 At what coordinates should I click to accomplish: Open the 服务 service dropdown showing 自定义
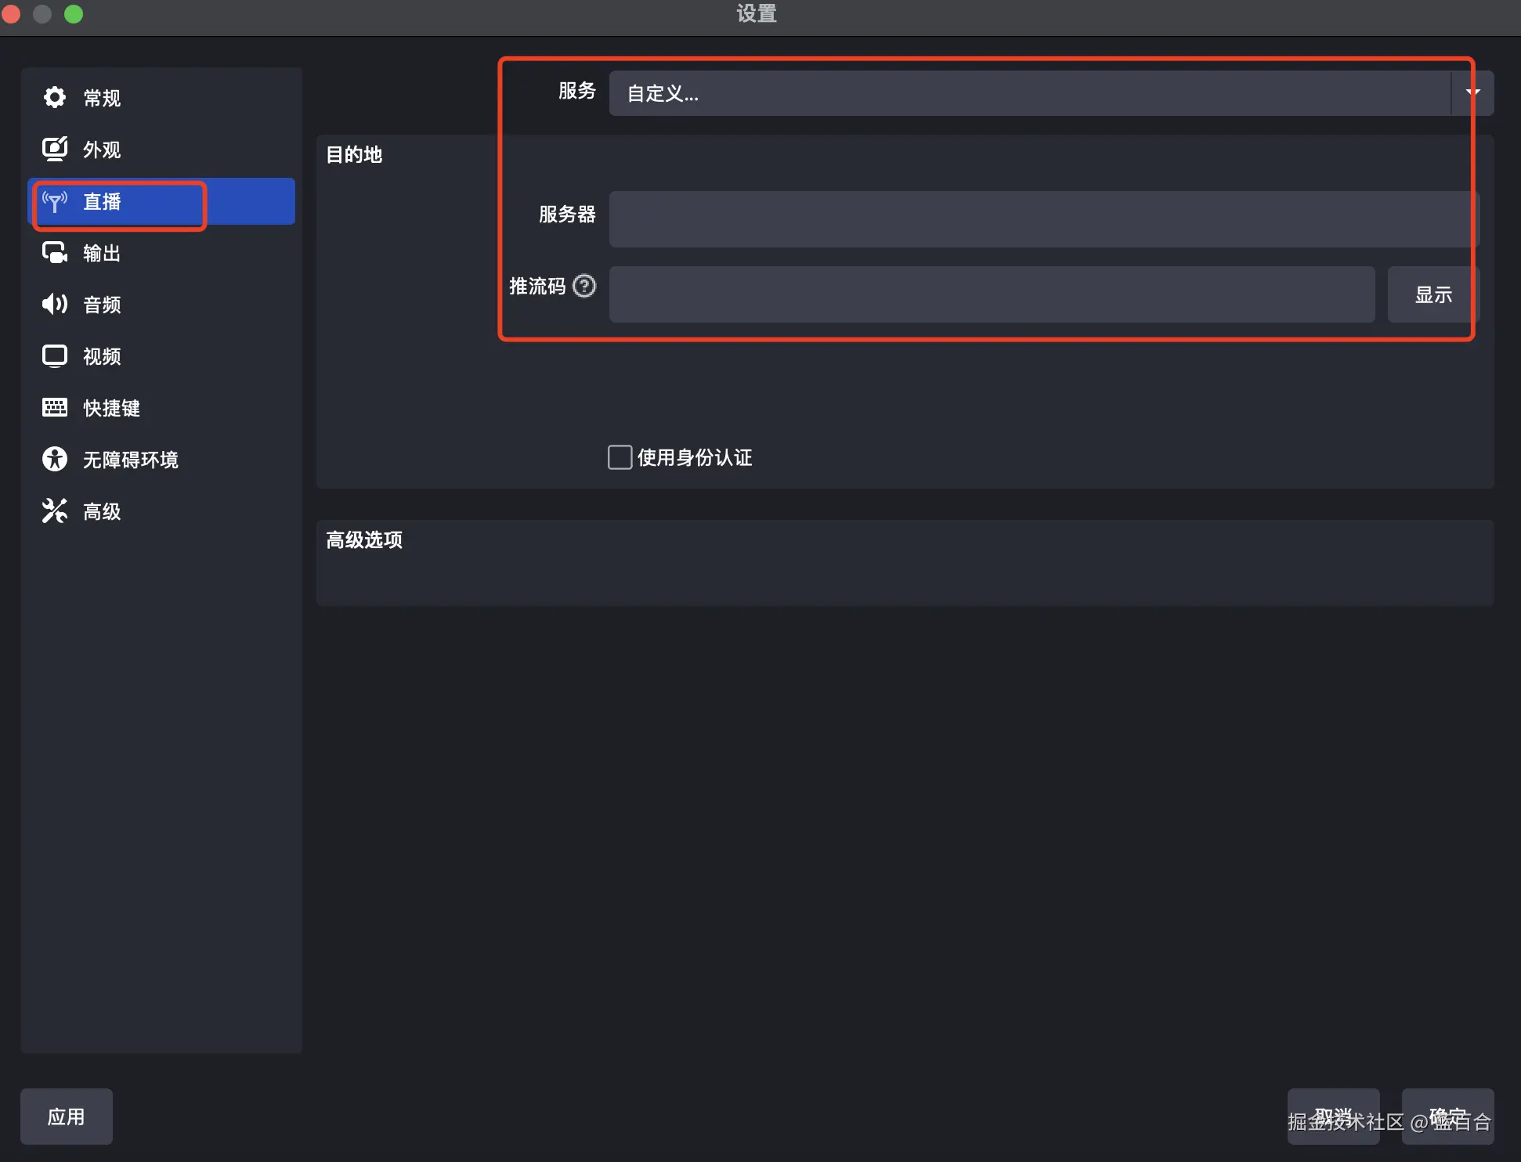tap(1028, 93)
